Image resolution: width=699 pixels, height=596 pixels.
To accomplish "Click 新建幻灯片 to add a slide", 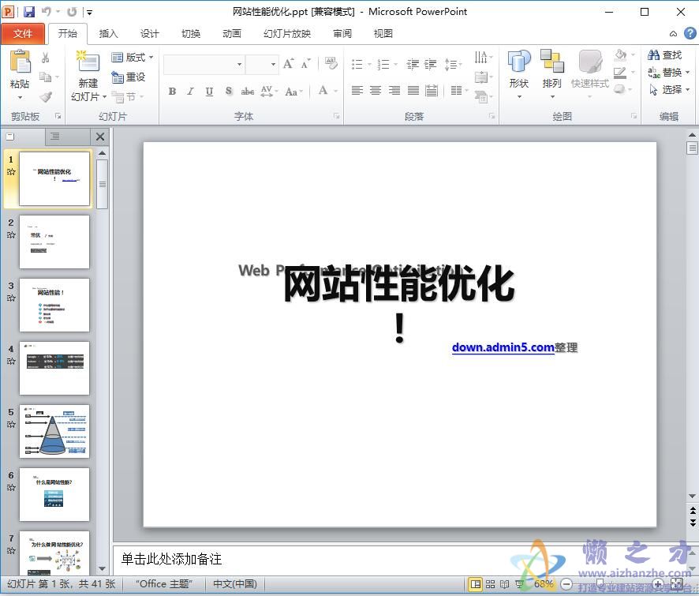I will (87, 71).
